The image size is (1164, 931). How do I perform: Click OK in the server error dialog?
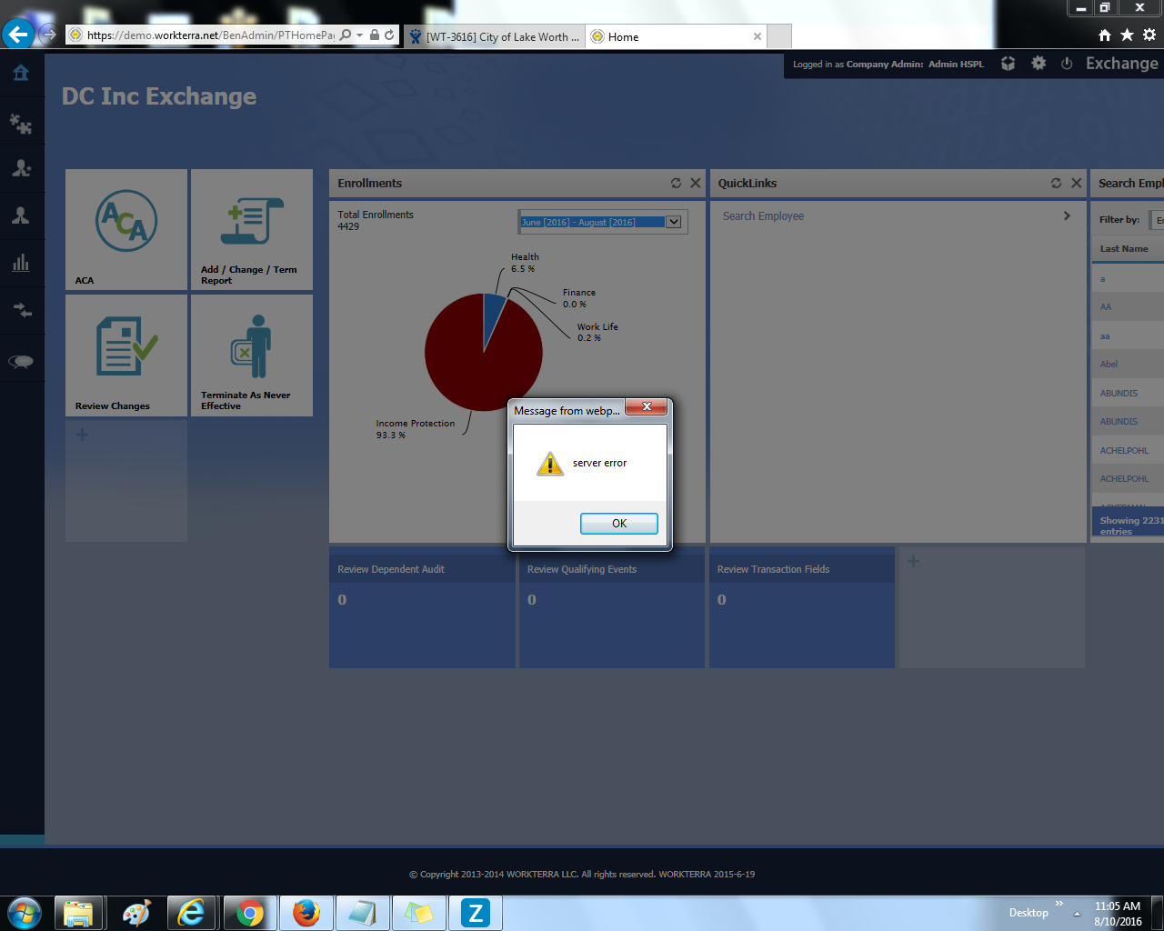618,524
